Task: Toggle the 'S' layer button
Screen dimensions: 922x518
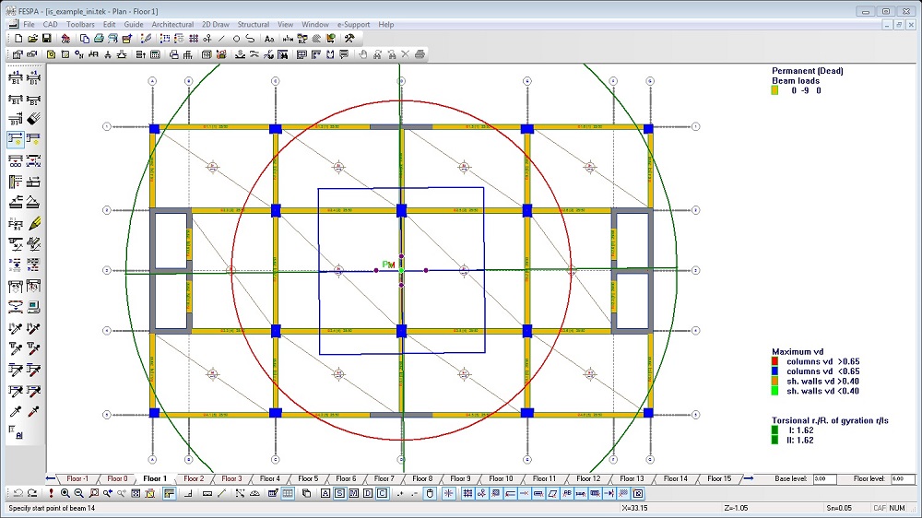Action: pyautogui.click(x=339, y=493)
